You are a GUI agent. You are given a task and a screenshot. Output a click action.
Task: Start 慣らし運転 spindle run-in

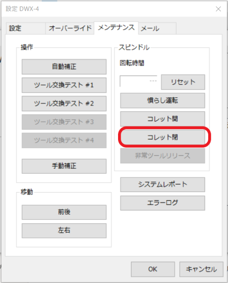(162, 100)
